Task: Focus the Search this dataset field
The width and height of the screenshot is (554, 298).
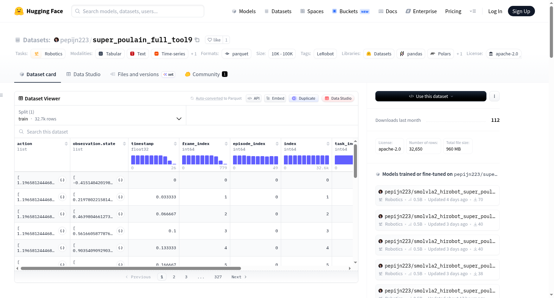Action: [186, 132]
